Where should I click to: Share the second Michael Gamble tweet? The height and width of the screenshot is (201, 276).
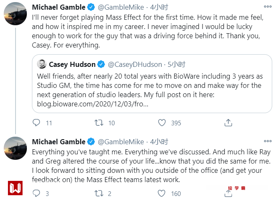click(x=228, y=193)
